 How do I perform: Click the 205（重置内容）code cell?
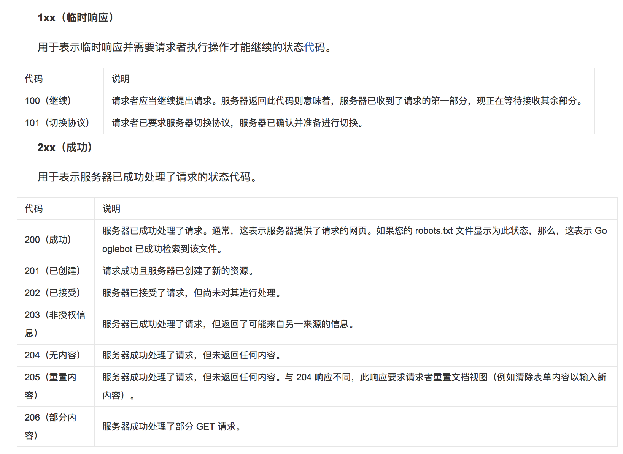point(51,386)
